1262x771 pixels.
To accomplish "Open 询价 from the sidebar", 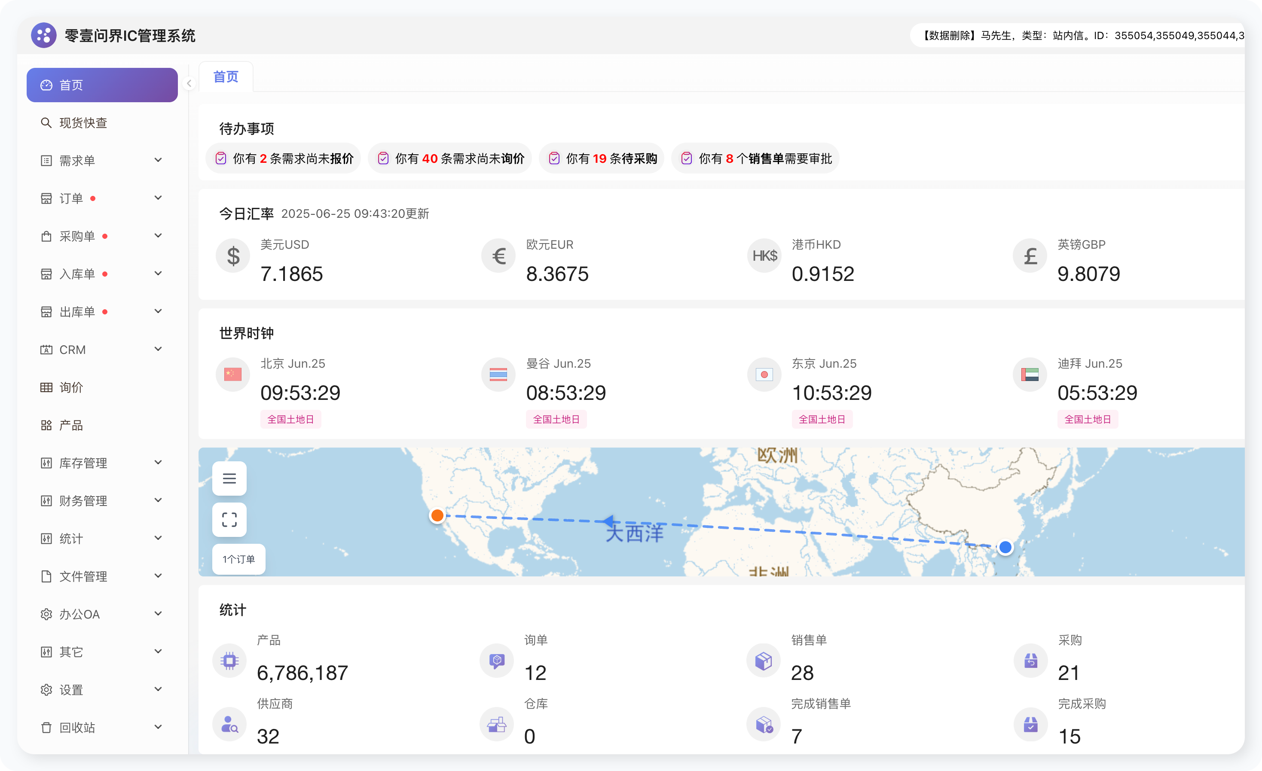I will click(102, 387).
